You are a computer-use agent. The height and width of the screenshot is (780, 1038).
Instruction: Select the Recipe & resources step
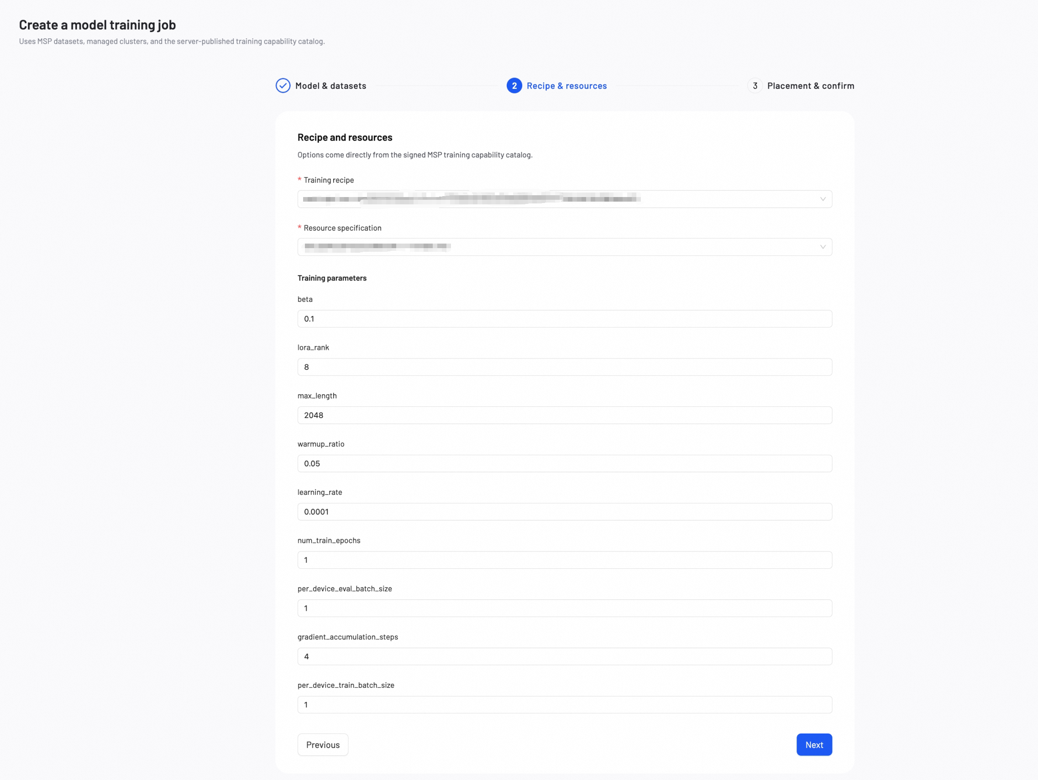566,86
